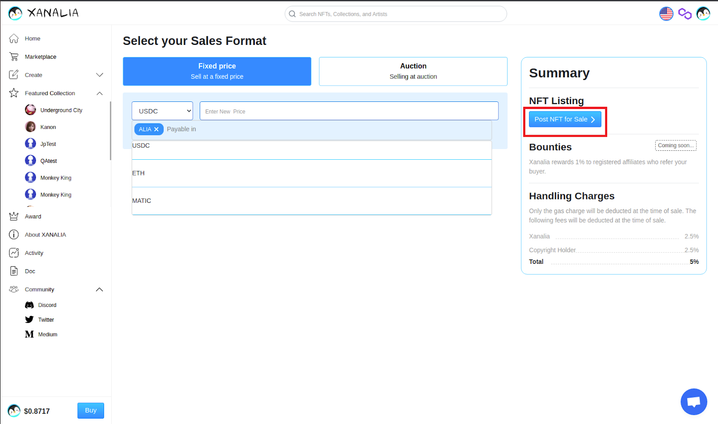The height and width of the screenshot is (424, 718).
Task: Expand the Create menu chevron
Action: click(x=100, y=75)
